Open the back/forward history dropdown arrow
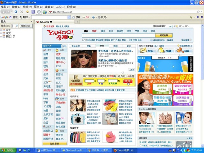 (12, 12)
